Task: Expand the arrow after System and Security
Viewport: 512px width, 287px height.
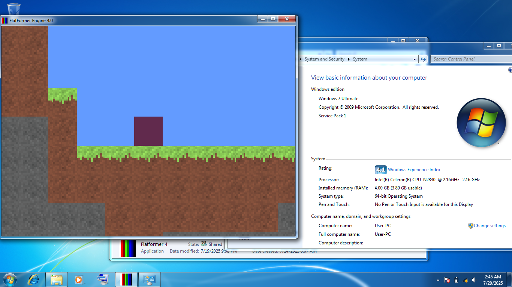Action: (x=349, y=59)
